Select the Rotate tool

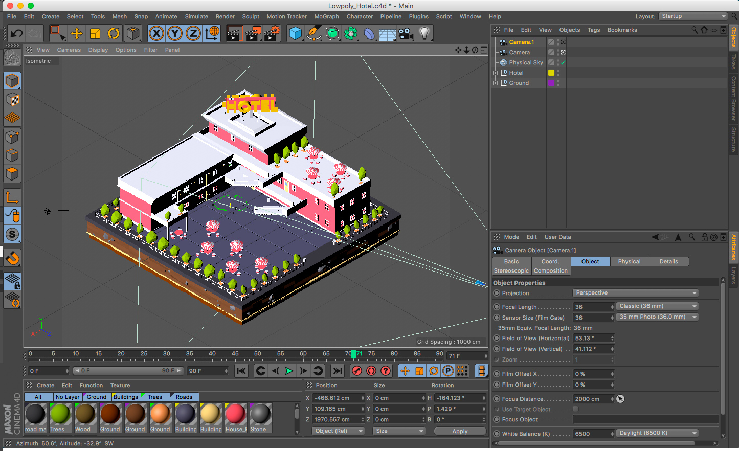[114, 34]
